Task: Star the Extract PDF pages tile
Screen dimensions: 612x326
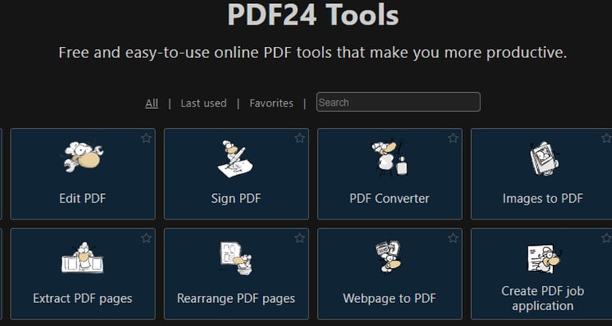Action: coord(146,238)
